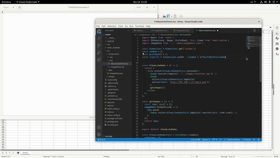Open the clock showing Nov 18 23:20
This screenshot has width=280, height=158.
140,2
